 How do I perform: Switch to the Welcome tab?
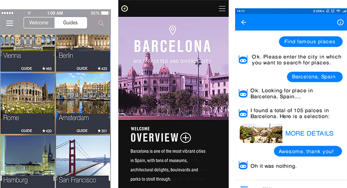click(x=39, y=23)
